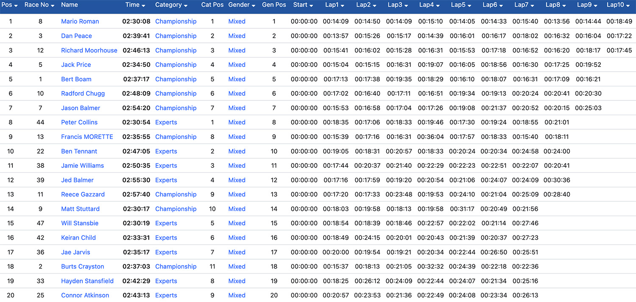The height and width of the screenshot is (302, 636).
Task: Click the Dan Peace name link
Action: coord(76,36)
